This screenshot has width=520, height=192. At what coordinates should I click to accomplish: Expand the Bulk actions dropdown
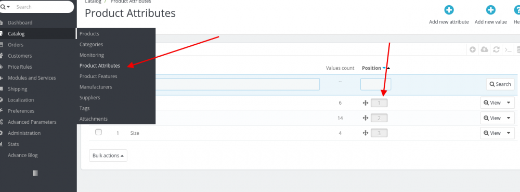(108, 156)
